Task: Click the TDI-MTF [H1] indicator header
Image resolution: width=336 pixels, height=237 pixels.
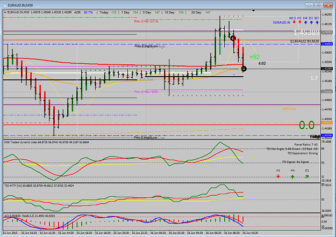Action: pyautogui.click(x=39, y=186)
